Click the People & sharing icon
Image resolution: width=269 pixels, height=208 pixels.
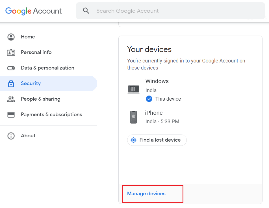click(11, 99)
